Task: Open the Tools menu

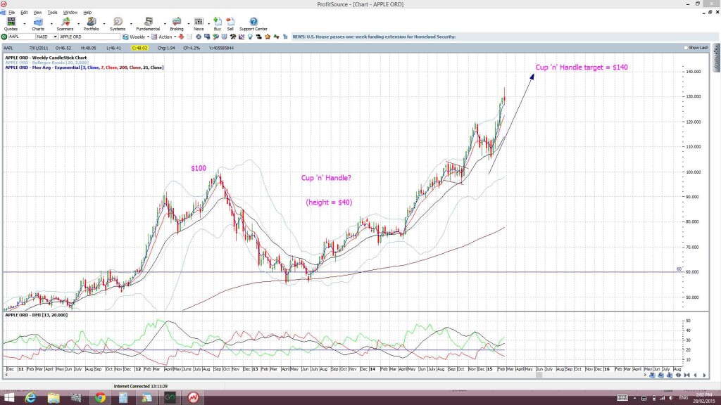Action: coord(52,13)
